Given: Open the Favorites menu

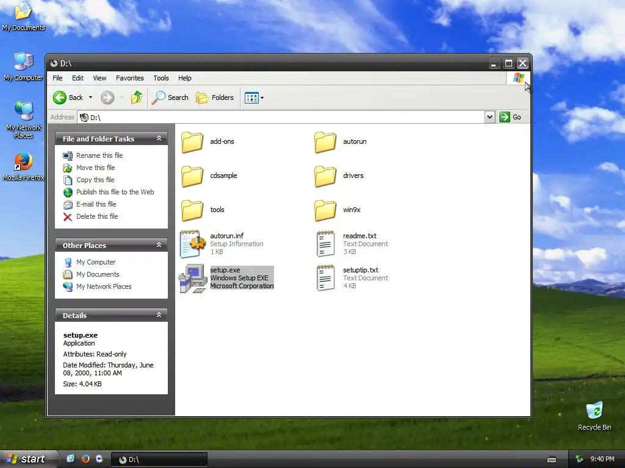Looking at the screenshot, I should 129,78.
